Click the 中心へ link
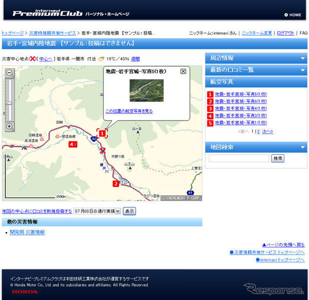The image size is (309, 300). click(46, 59)
